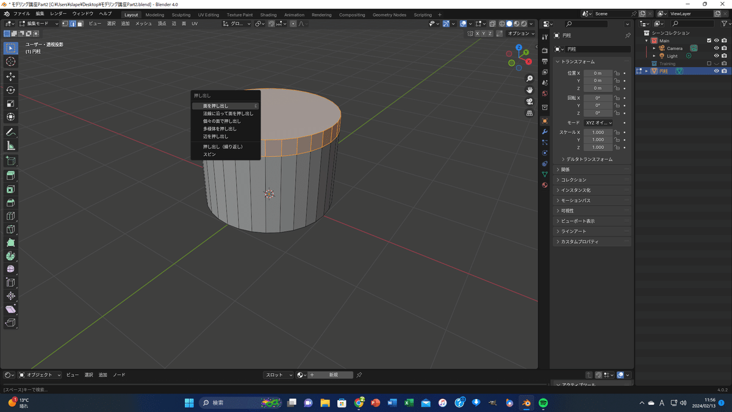Viewport: 732px width, 412px height.
Task: Toggle lock on Scale X
Action: 617,132
